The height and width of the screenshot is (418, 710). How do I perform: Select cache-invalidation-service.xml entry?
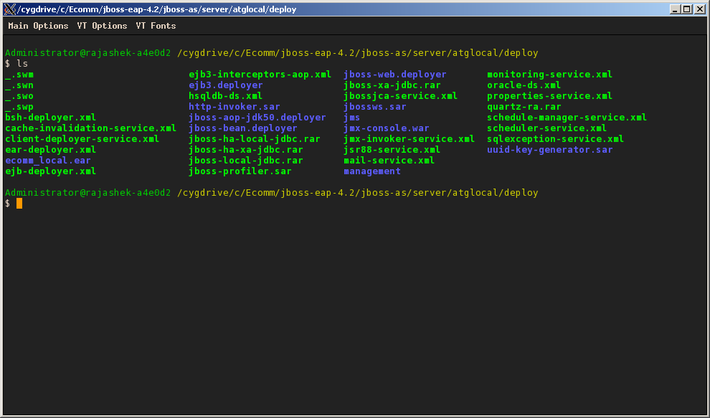click(x=91, y=128)
